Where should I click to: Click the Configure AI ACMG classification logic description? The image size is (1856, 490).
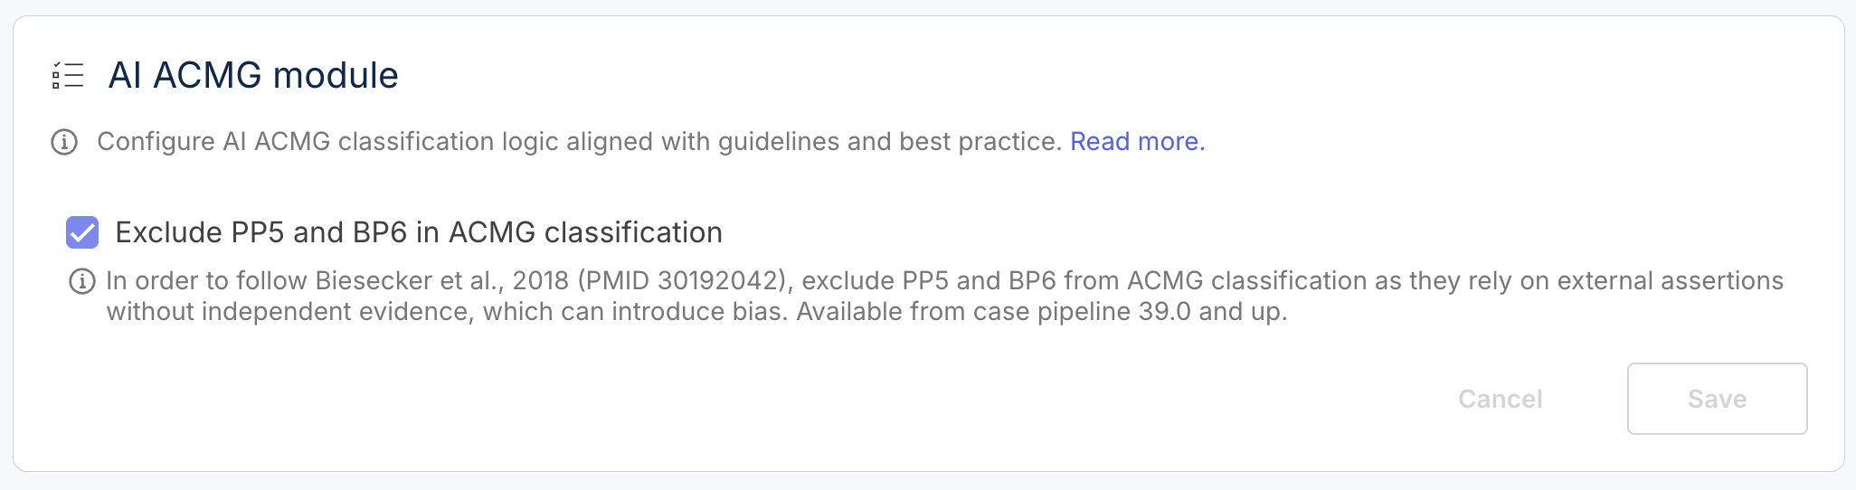(x=579, y=142)
